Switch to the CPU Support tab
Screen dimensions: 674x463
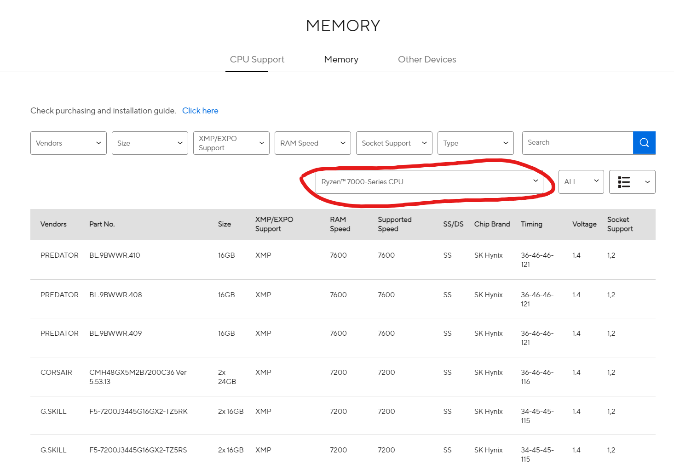pyautogui.click(x=257, y=60)
